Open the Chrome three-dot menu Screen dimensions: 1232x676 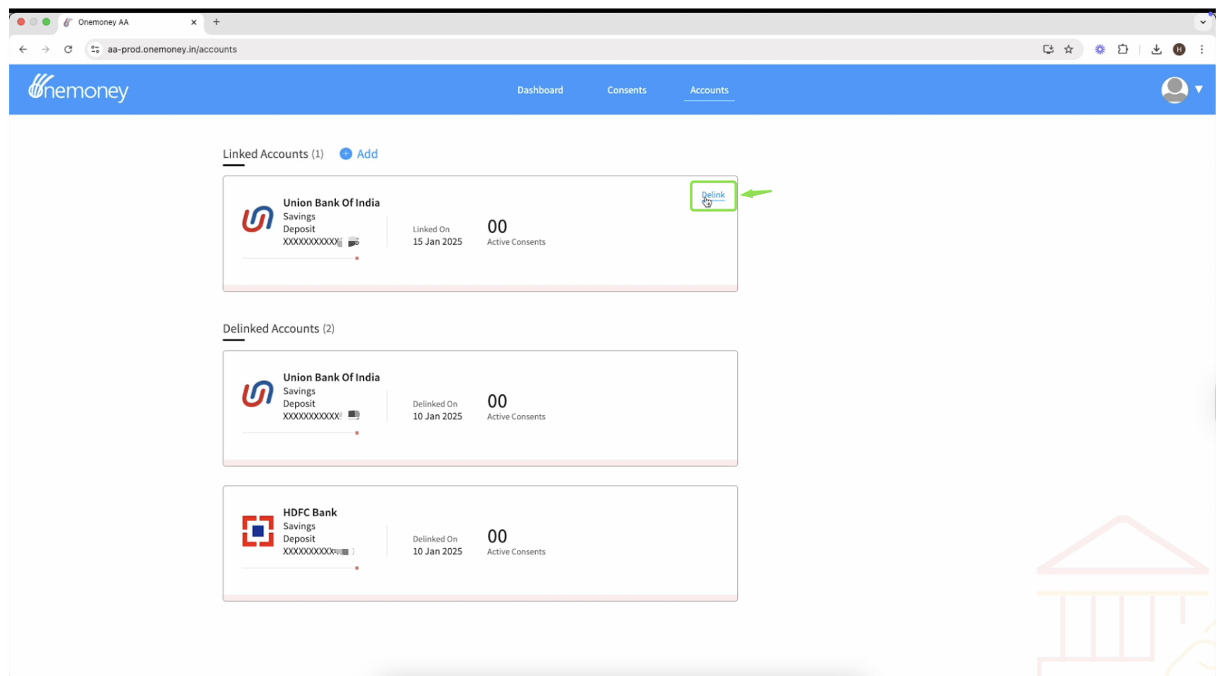(1201, 49)
